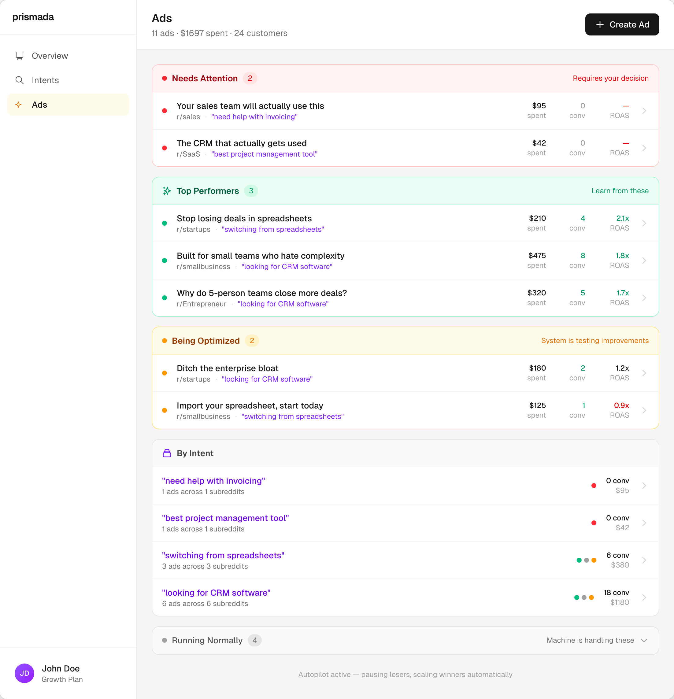The width and height of the screenshot is (674, 699).
Task: Click the prismada logo
Action: pos(33,17)
